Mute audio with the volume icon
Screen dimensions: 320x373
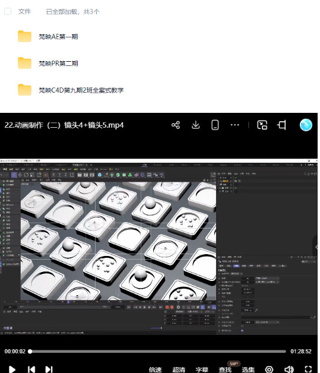(289, 369)
